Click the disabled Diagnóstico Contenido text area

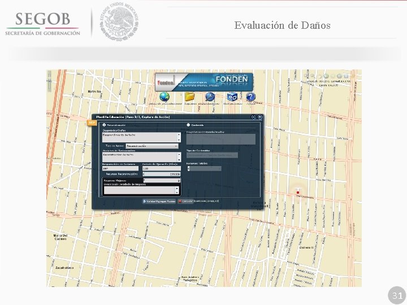220,140
